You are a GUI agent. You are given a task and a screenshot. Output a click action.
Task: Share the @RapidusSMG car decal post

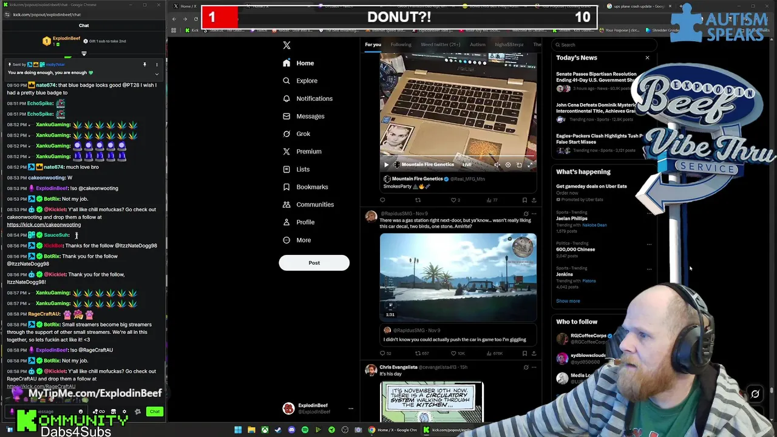click(534, 353)
